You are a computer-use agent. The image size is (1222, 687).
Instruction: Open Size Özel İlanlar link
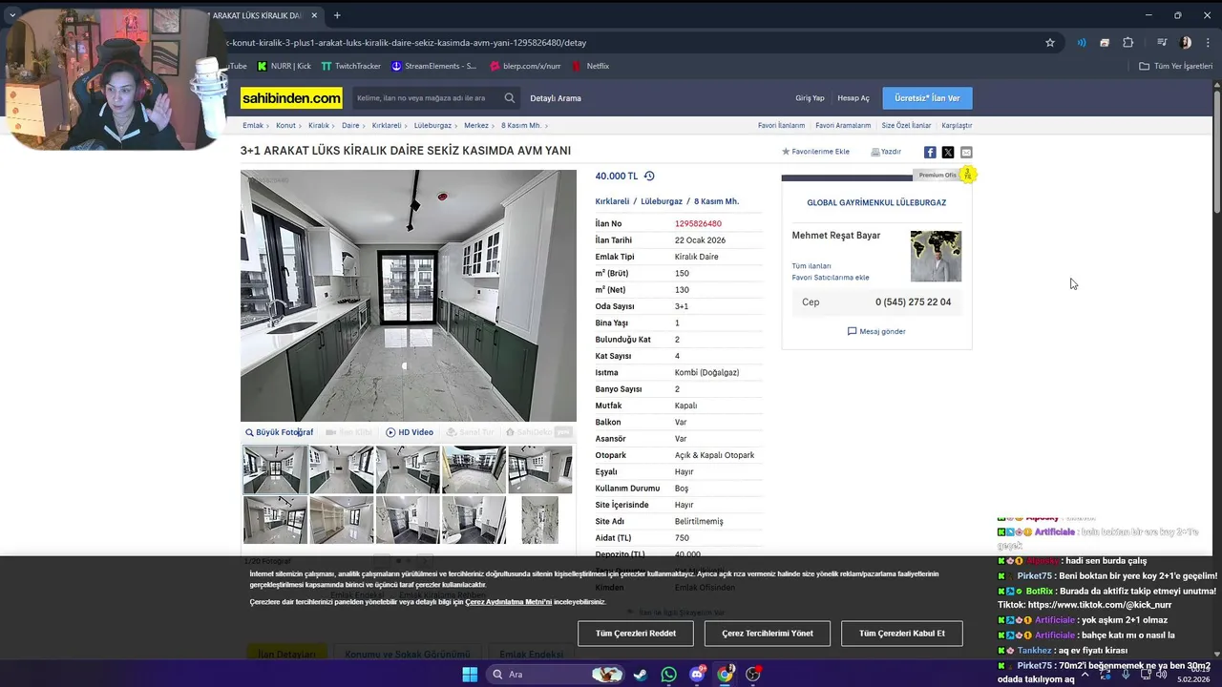click(906, 125)
